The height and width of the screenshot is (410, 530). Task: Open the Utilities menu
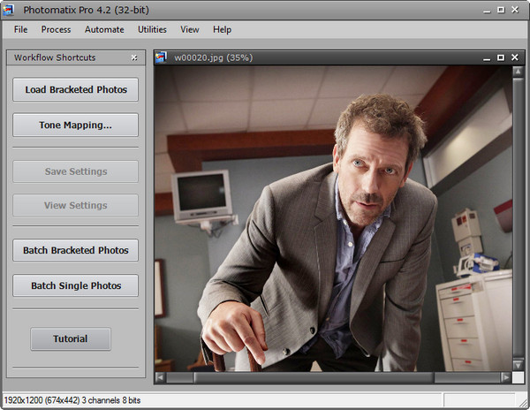[x=152, y=29]
